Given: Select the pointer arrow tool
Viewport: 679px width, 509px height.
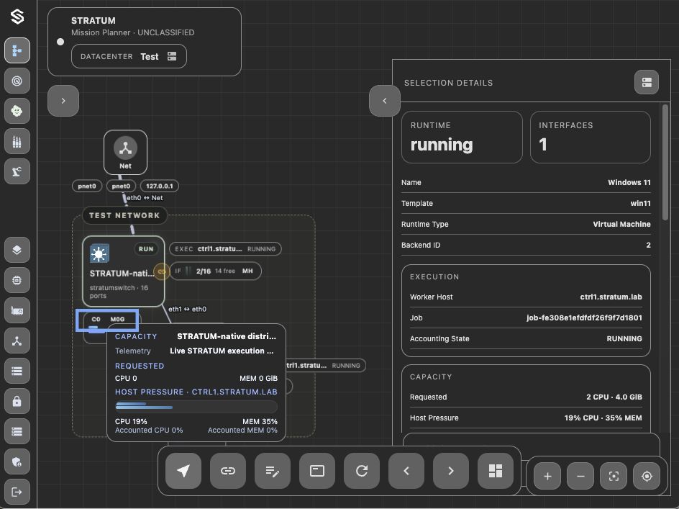Looking at the screenshot, I should click(183, 471).
